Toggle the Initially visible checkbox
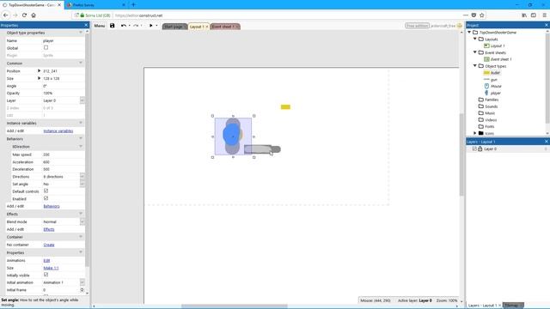Screen dimensions: 550x309 point(46,275)
